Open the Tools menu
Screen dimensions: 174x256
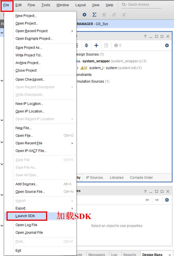[x=46, y=5]
